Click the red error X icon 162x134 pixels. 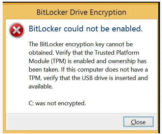point(17,30)
